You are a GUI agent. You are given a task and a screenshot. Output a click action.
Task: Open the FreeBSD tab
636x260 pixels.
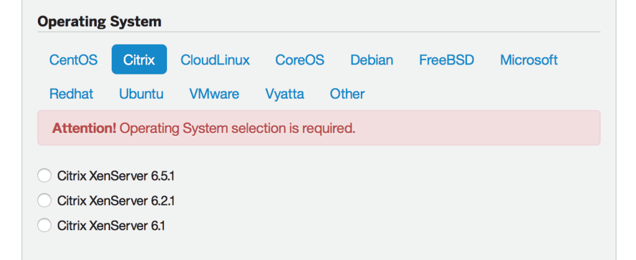tap(447, 60)
